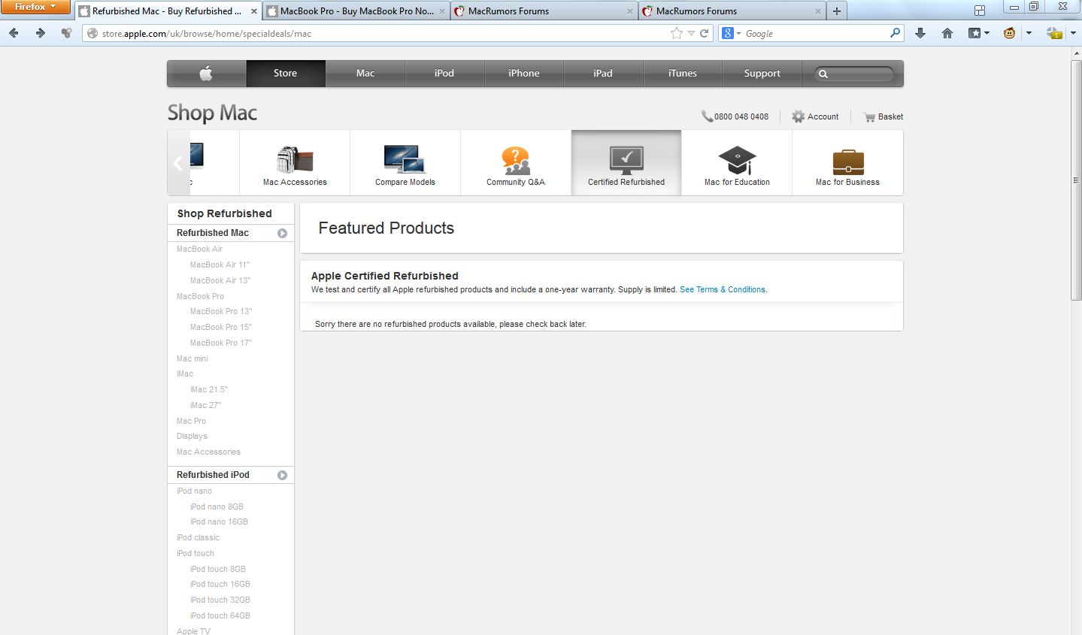The width and height of the screenshot is (1082, 635).
Task: Open Mac for Business briefcase icon
Action: click(848, 162)
